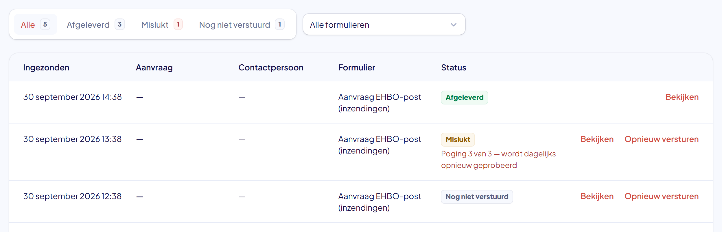Click the date 30 september 2026 14:38
This screenshot has width=722, height=232.
[72, 97]
